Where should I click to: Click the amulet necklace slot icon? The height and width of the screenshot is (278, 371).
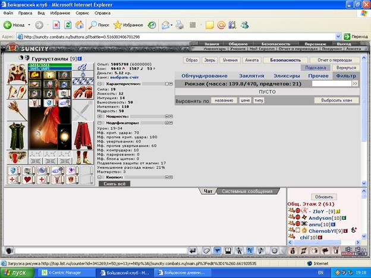coord(83,74)
